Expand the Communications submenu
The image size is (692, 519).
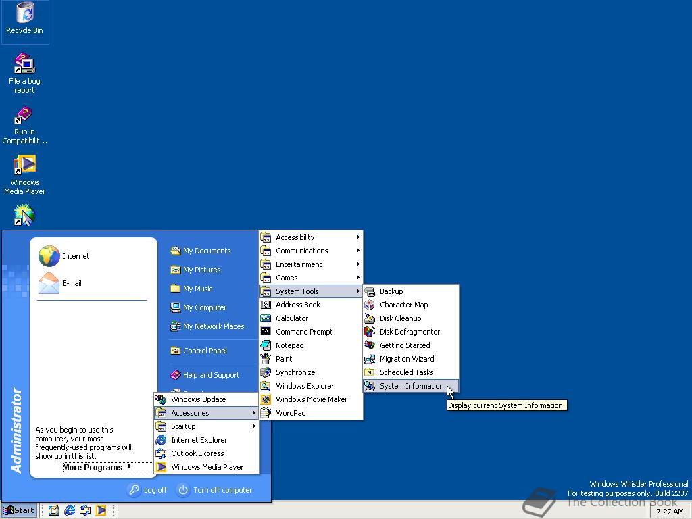[x=311, y=251]
